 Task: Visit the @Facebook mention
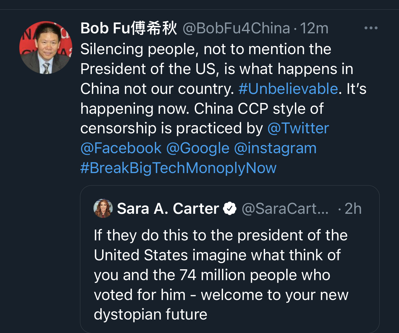121,148
